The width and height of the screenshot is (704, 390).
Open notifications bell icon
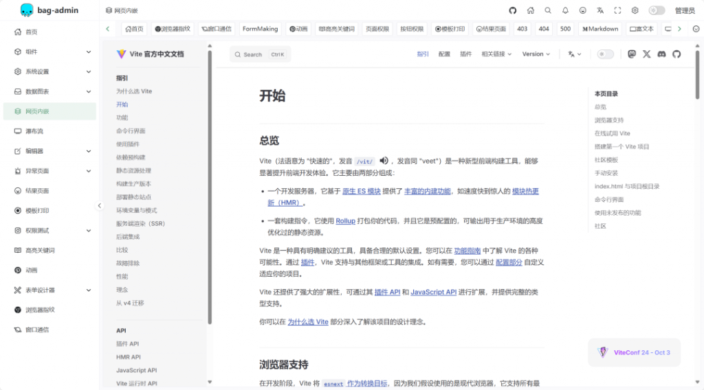tap(565, 10)
